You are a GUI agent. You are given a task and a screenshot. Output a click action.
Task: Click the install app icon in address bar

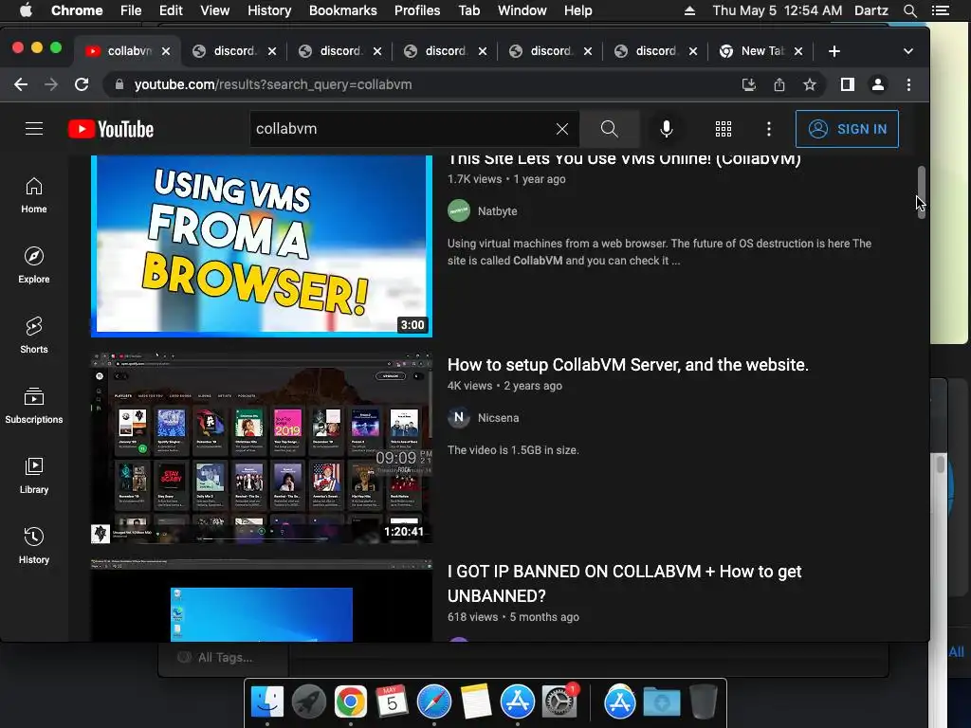(x=749, y=84)
